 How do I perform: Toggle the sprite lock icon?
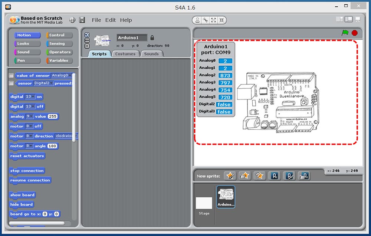(152, 37)
